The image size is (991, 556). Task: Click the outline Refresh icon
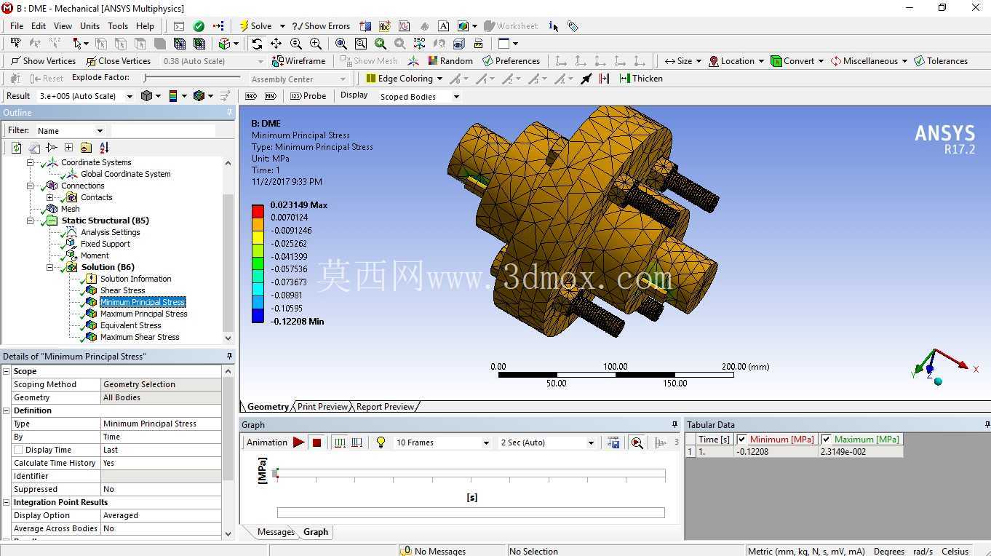pyautogui.click(x=16, y=148)
